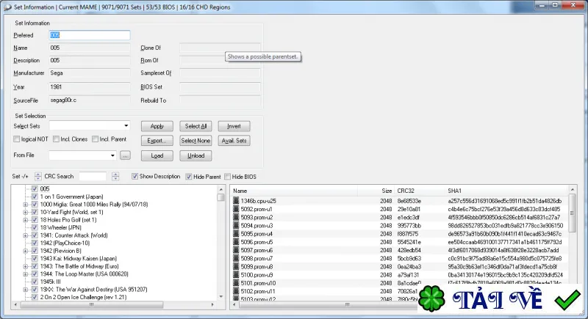Image resolution: width=588 pixels, height=319 pixels.
Task: Toggle the logical NOT checkbox
Action: [16, 139]
